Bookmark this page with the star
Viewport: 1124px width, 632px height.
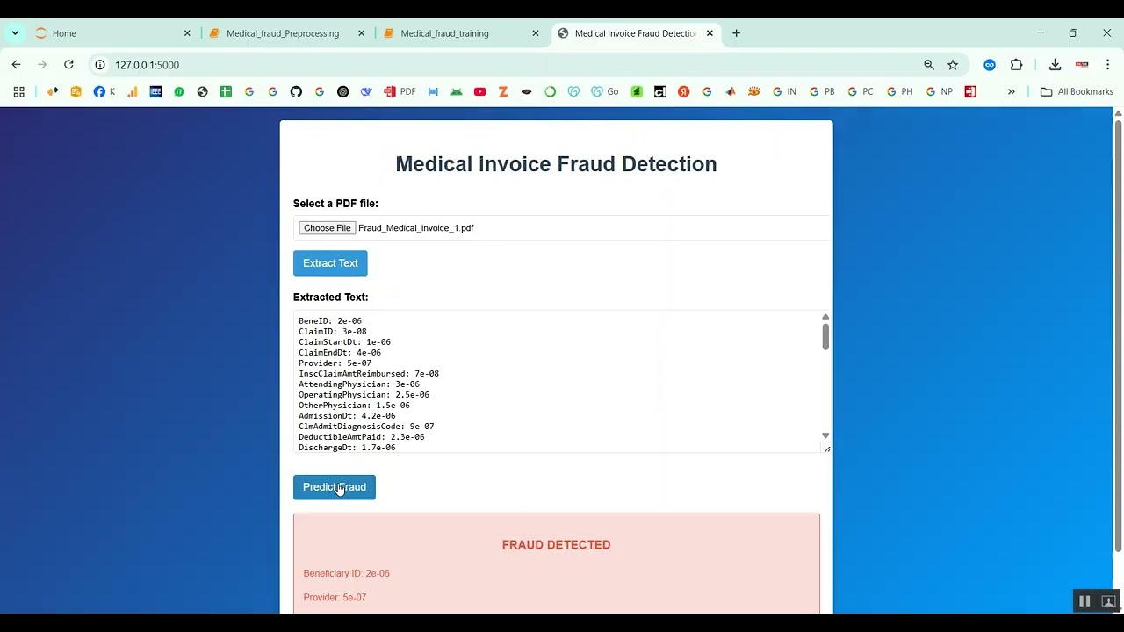(953, 65)
